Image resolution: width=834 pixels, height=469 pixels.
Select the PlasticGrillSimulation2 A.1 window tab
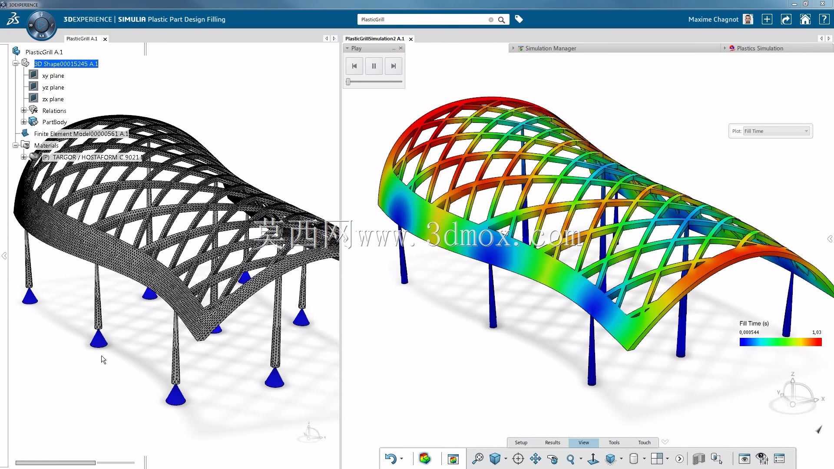point(374,39)
